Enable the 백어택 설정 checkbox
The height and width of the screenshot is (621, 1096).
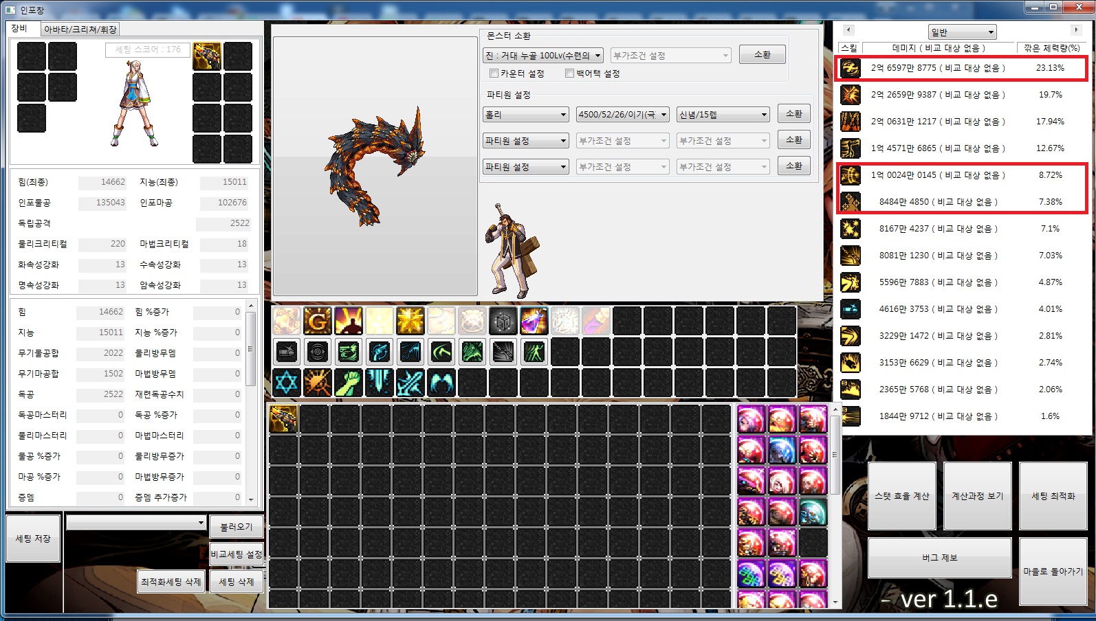[x=569, y=74]
